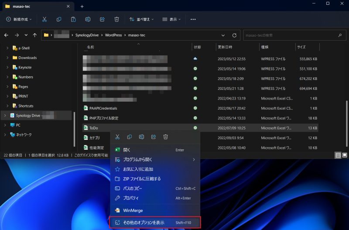Click the file list vertical scrollbar
The height and width of the screenshot is (230, 349).
(x=347, y=124)
